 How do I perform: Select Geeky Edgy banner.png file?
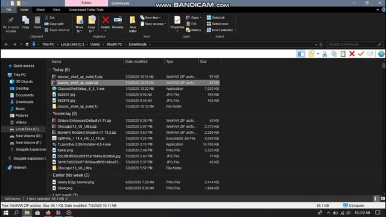135,182
